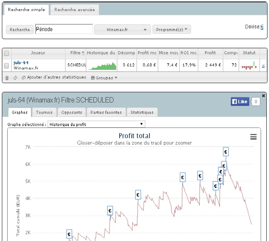
Task: Click the Facebook Like button
Action: coord(239,101)
